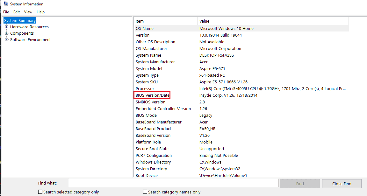The image size is (367, 196).
Task: Open the Edit menu
Action: (16, 12)
